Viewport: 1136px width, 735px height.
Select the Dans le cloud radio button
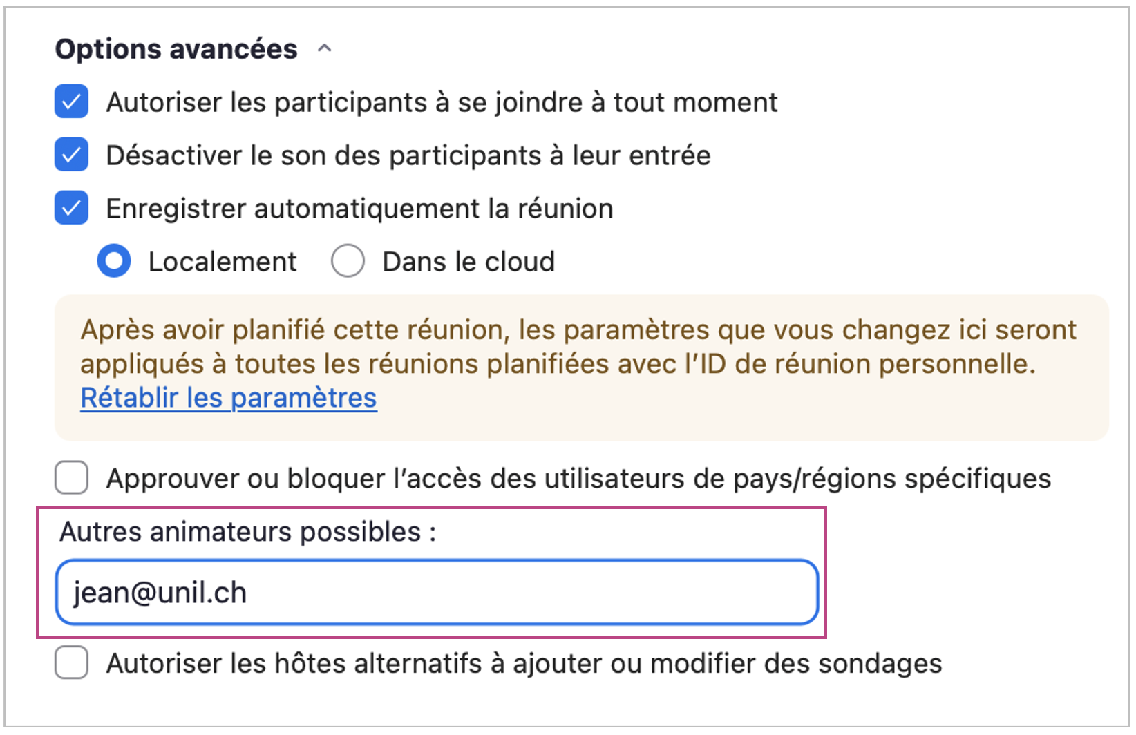click(348, 262)
